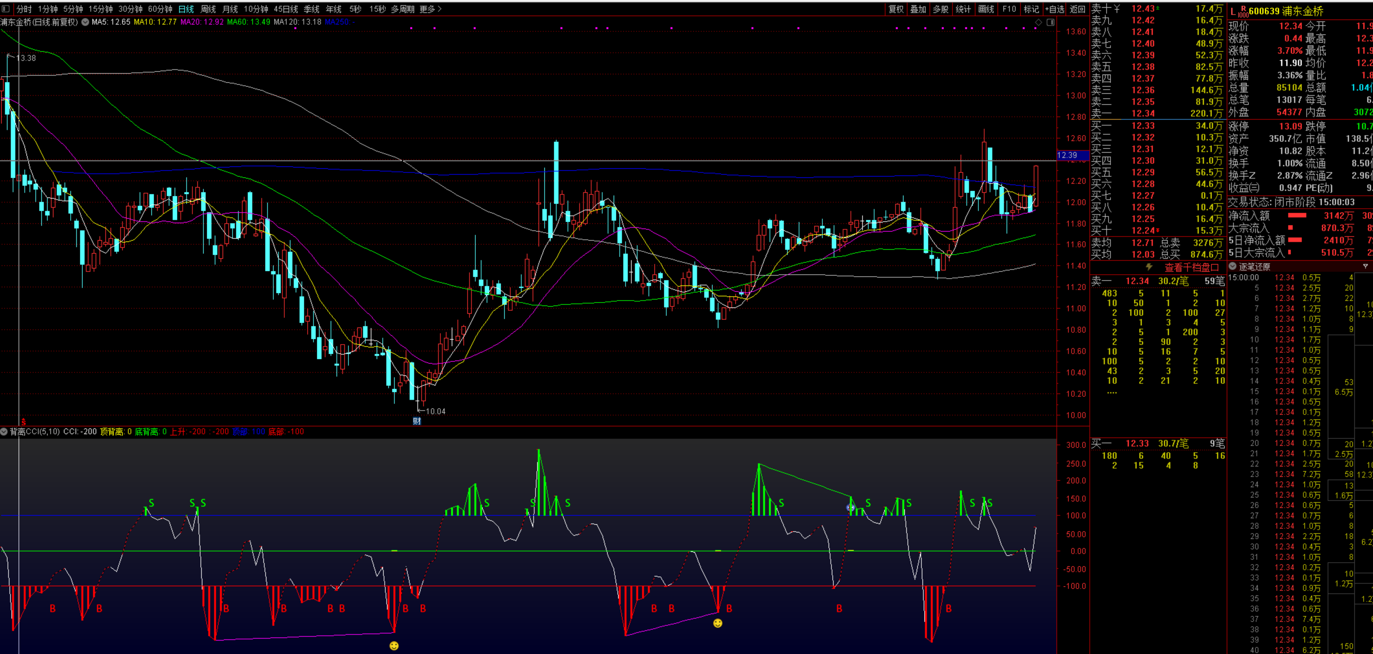Select the 5秒 period tab
The width and height of the screenshot is (1373, 654).
[x=355, y=9]
